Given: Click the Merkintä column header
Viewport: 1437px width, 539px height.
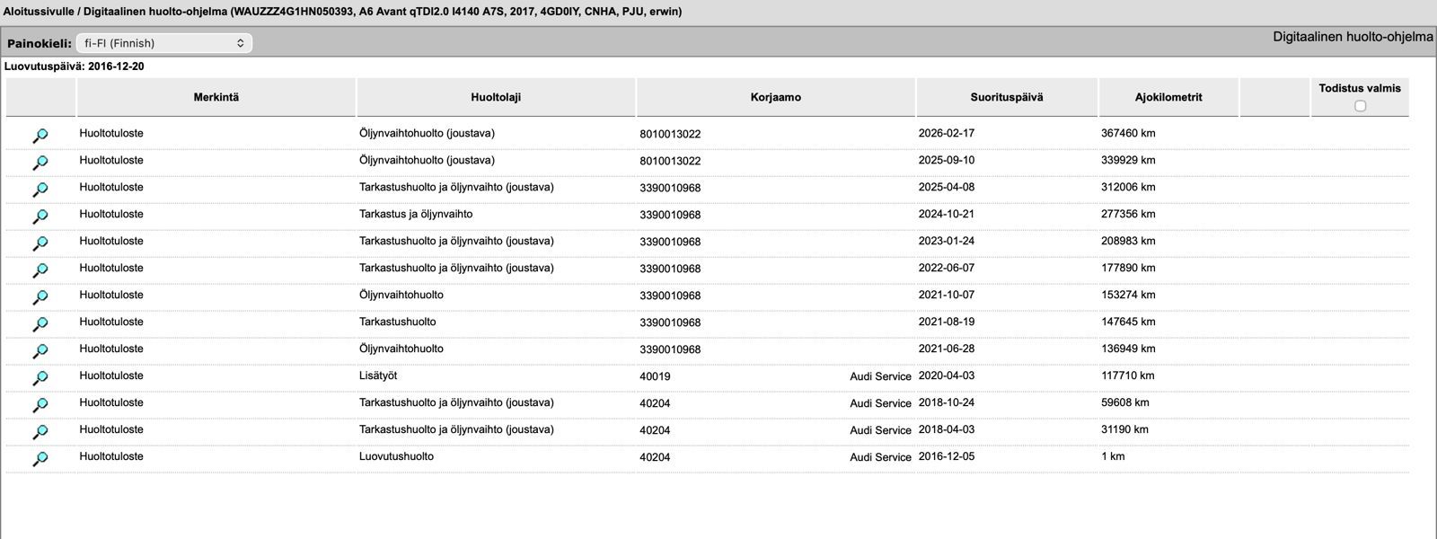Looking at the screenshot, I should pos(216,97).
